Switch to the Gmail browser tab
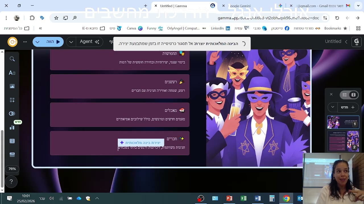Image resolution: width=364 pixels, height=204 pixels. 320,6
